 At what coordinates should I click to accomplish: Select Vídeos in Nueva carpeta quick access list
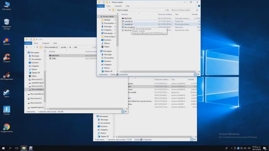click(106, 47)
